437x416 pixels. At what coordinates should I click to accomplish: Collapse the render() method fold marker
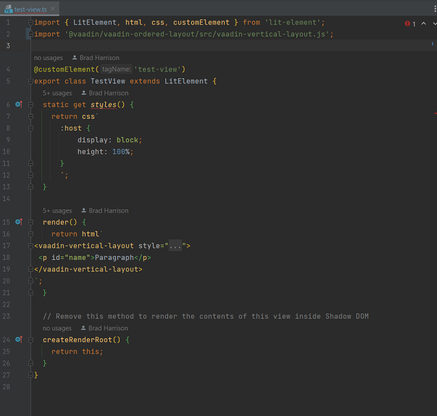coord(31,222)
